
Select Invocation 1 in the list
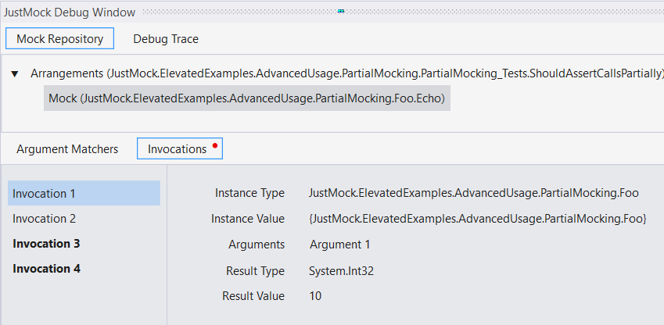pos(84,194)
